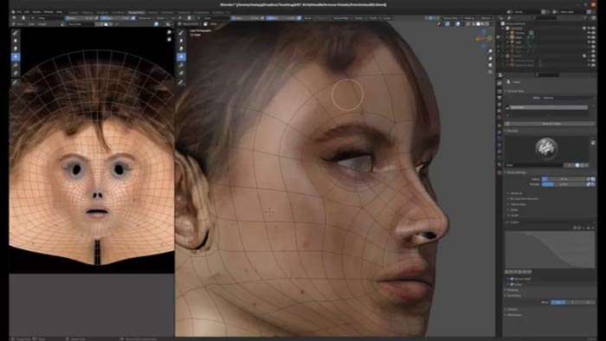The width and height of the screenshot is (606, 341).
Task: Toggle Strength pressure sensitivity in properties panel
Action: pos(588,184)
